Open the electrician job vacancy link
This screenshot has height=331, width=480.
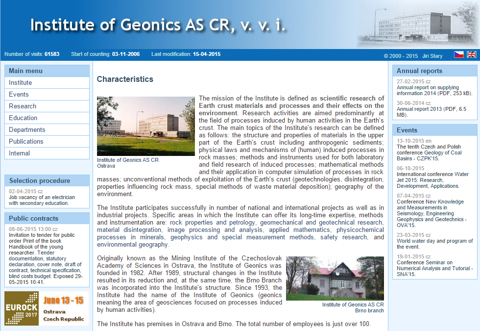(x=42, y=200)
